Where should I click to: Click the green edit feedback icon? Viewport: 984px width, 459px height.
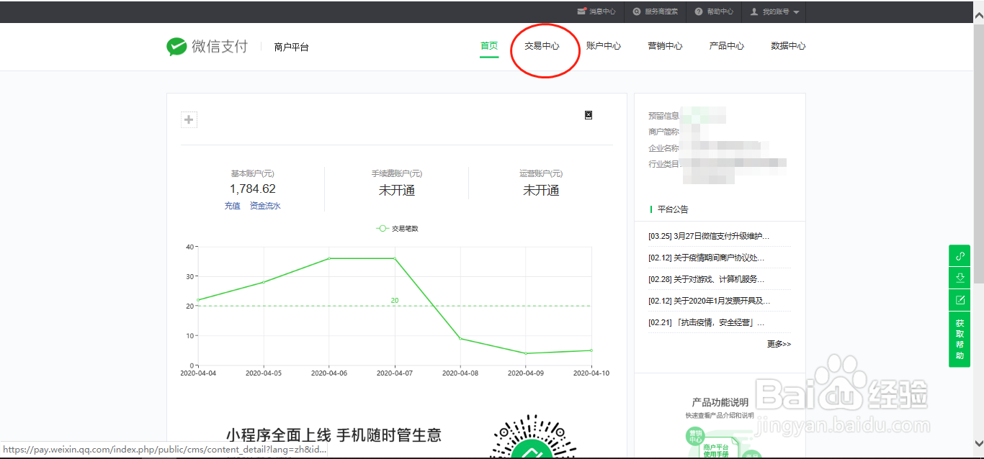[x=960, y=300]
